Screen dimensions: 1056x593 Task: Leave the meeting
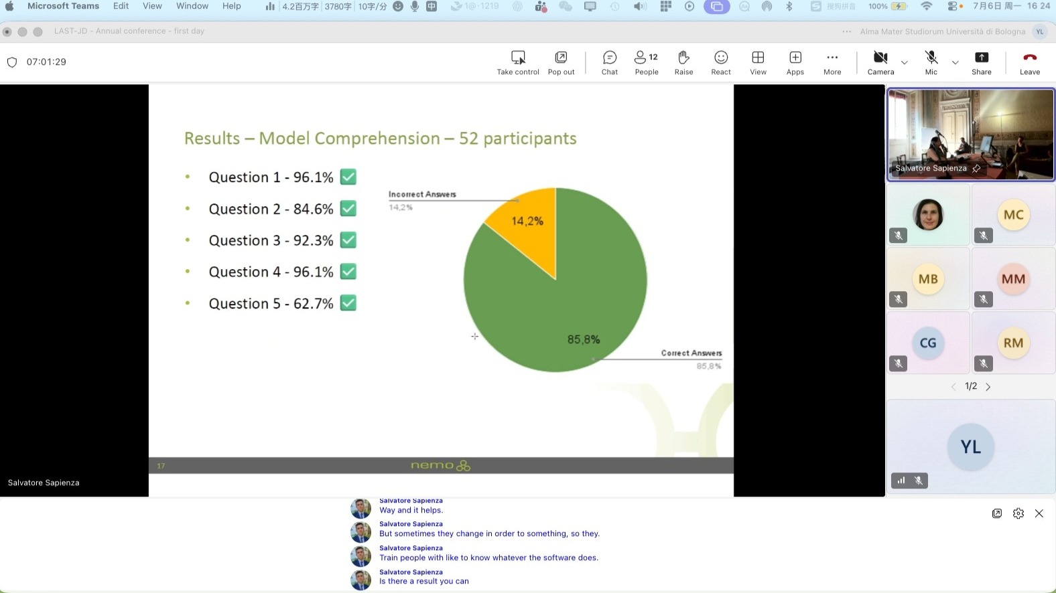click(x=1030, y=63)
